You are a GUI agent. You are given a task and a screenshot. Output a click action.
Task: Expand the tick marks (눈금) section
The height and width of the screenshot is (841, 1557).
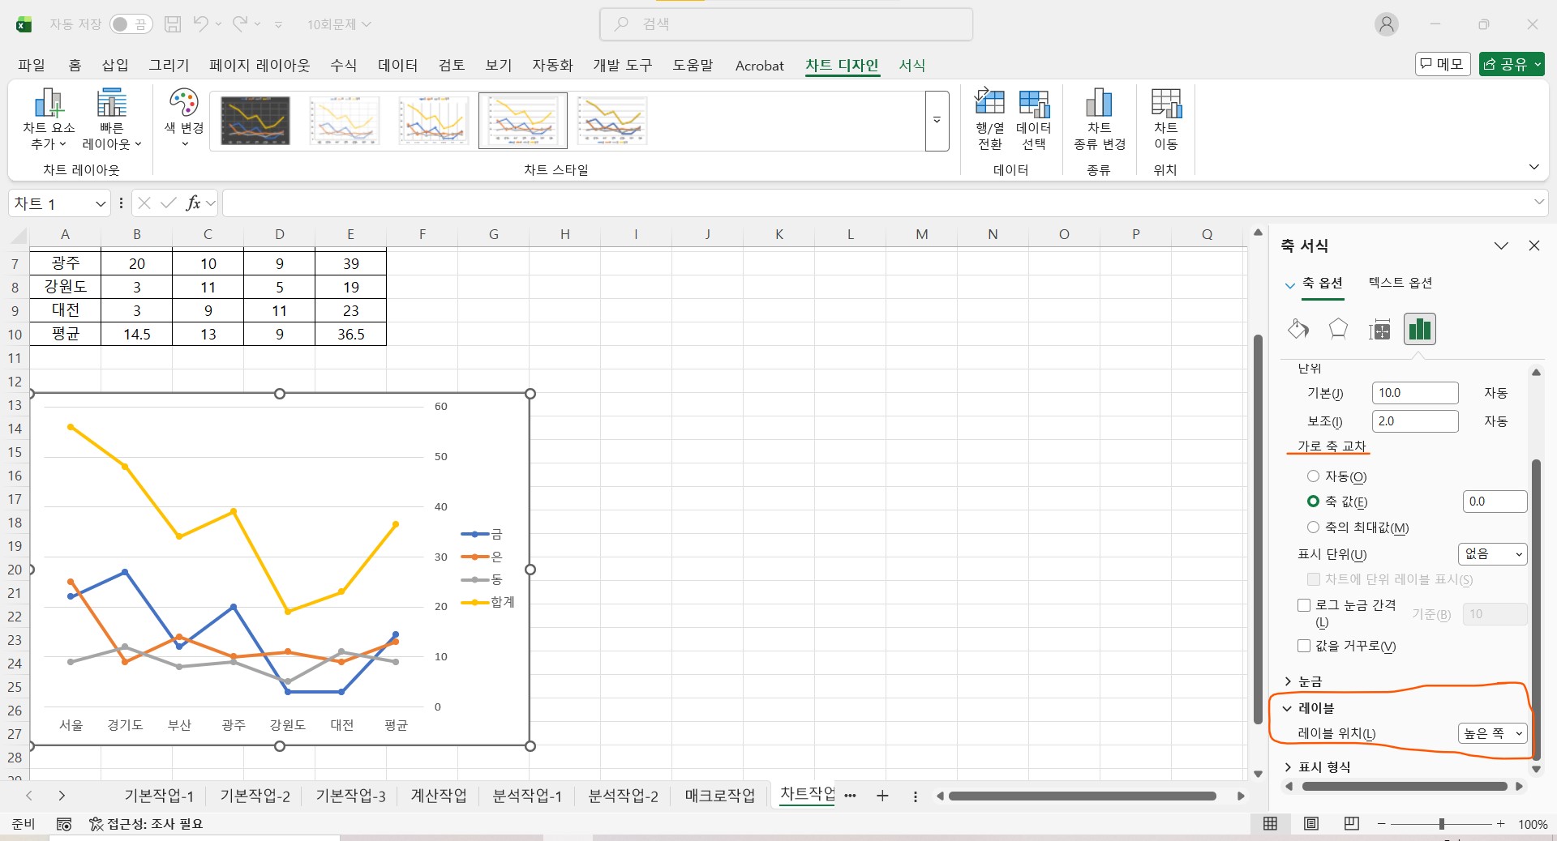pyautogui.click(x=1309, y=681)
